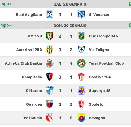This screenshot has height=127, width=131.
Task: Click Terni Football Club's score of 4
Action: click(71, 63)
